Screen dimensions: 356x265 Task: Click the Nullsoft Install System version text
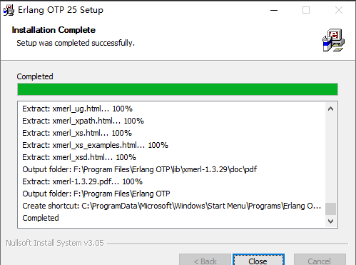click(x=55, y=243)
